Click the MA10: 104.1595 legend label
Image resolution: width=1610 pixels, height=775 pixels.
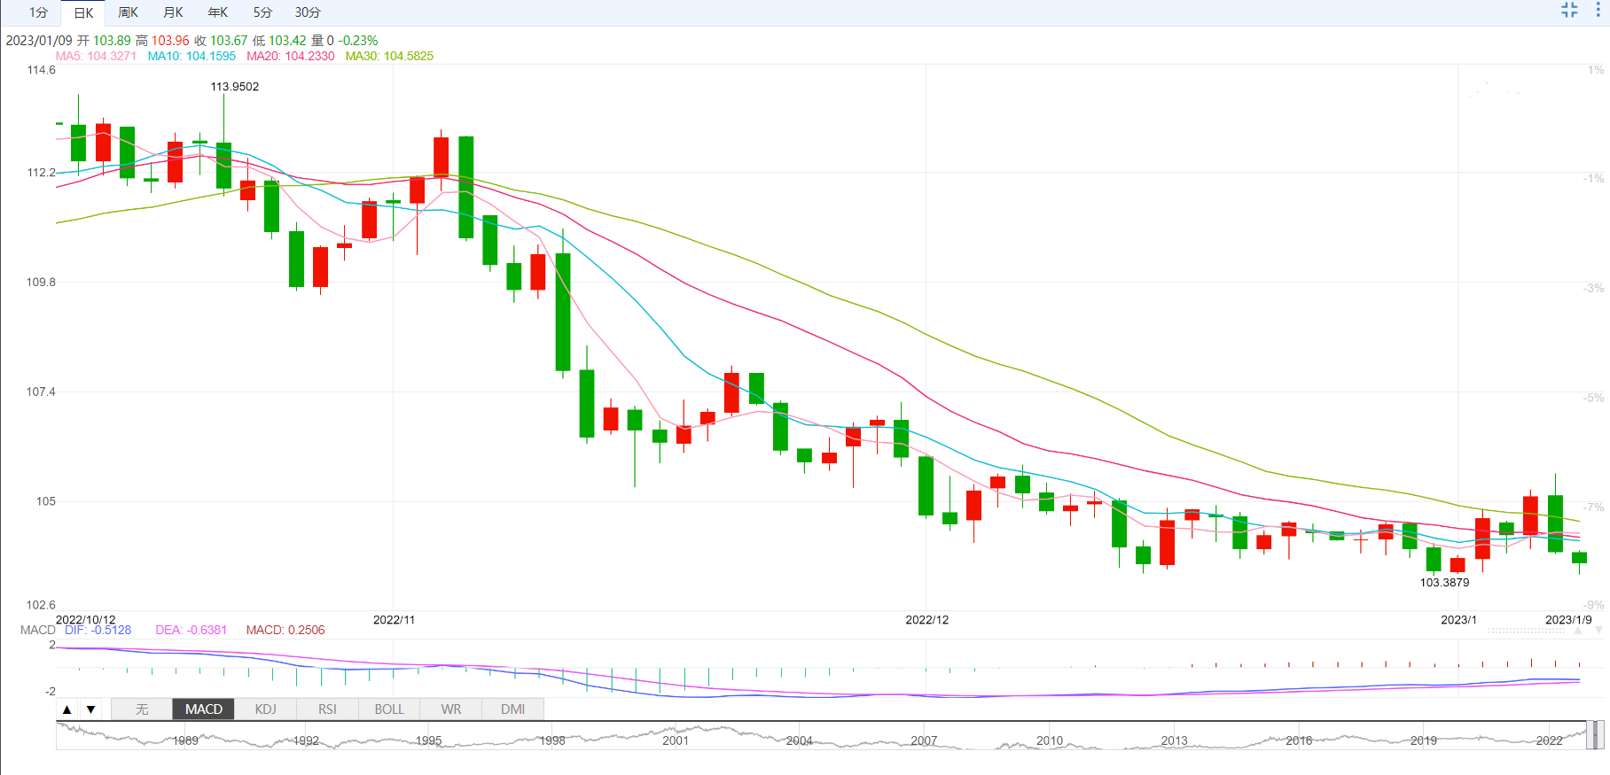click(191, 56)
